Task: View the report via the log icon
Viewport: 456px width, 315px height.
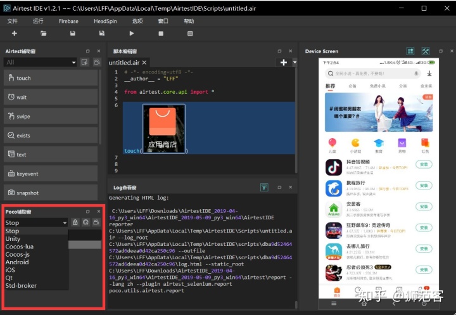Action: [190, 34]
